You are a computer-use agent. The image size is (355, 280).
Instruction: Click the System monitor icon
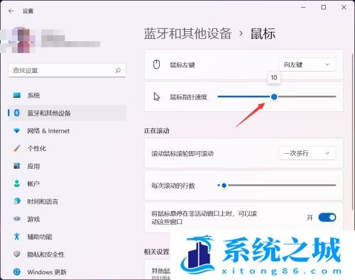coord(17,95)
